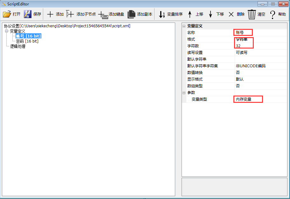
Task: Collapse the 变量定义 property section
Action: [184, 26]
